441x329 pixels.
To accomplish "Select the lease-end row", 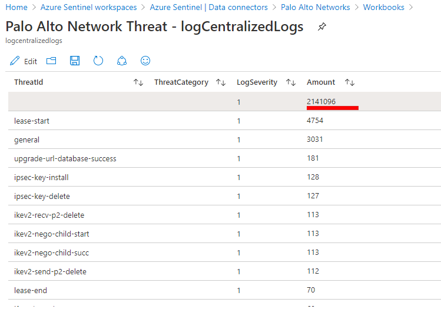I will (x=224, y=290).
